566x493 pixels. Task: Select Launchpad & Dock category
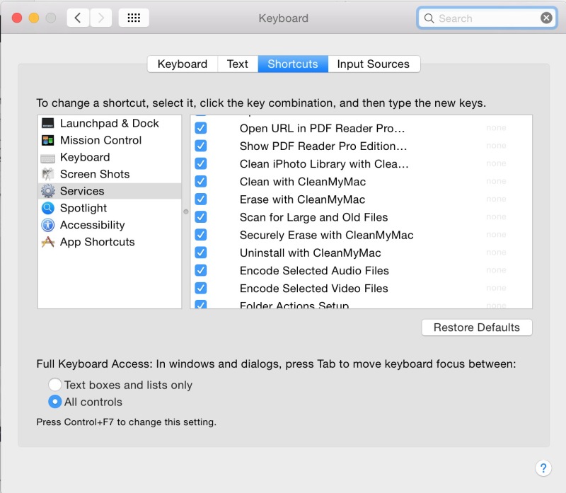pyautogui.click(x=110, y=123)
